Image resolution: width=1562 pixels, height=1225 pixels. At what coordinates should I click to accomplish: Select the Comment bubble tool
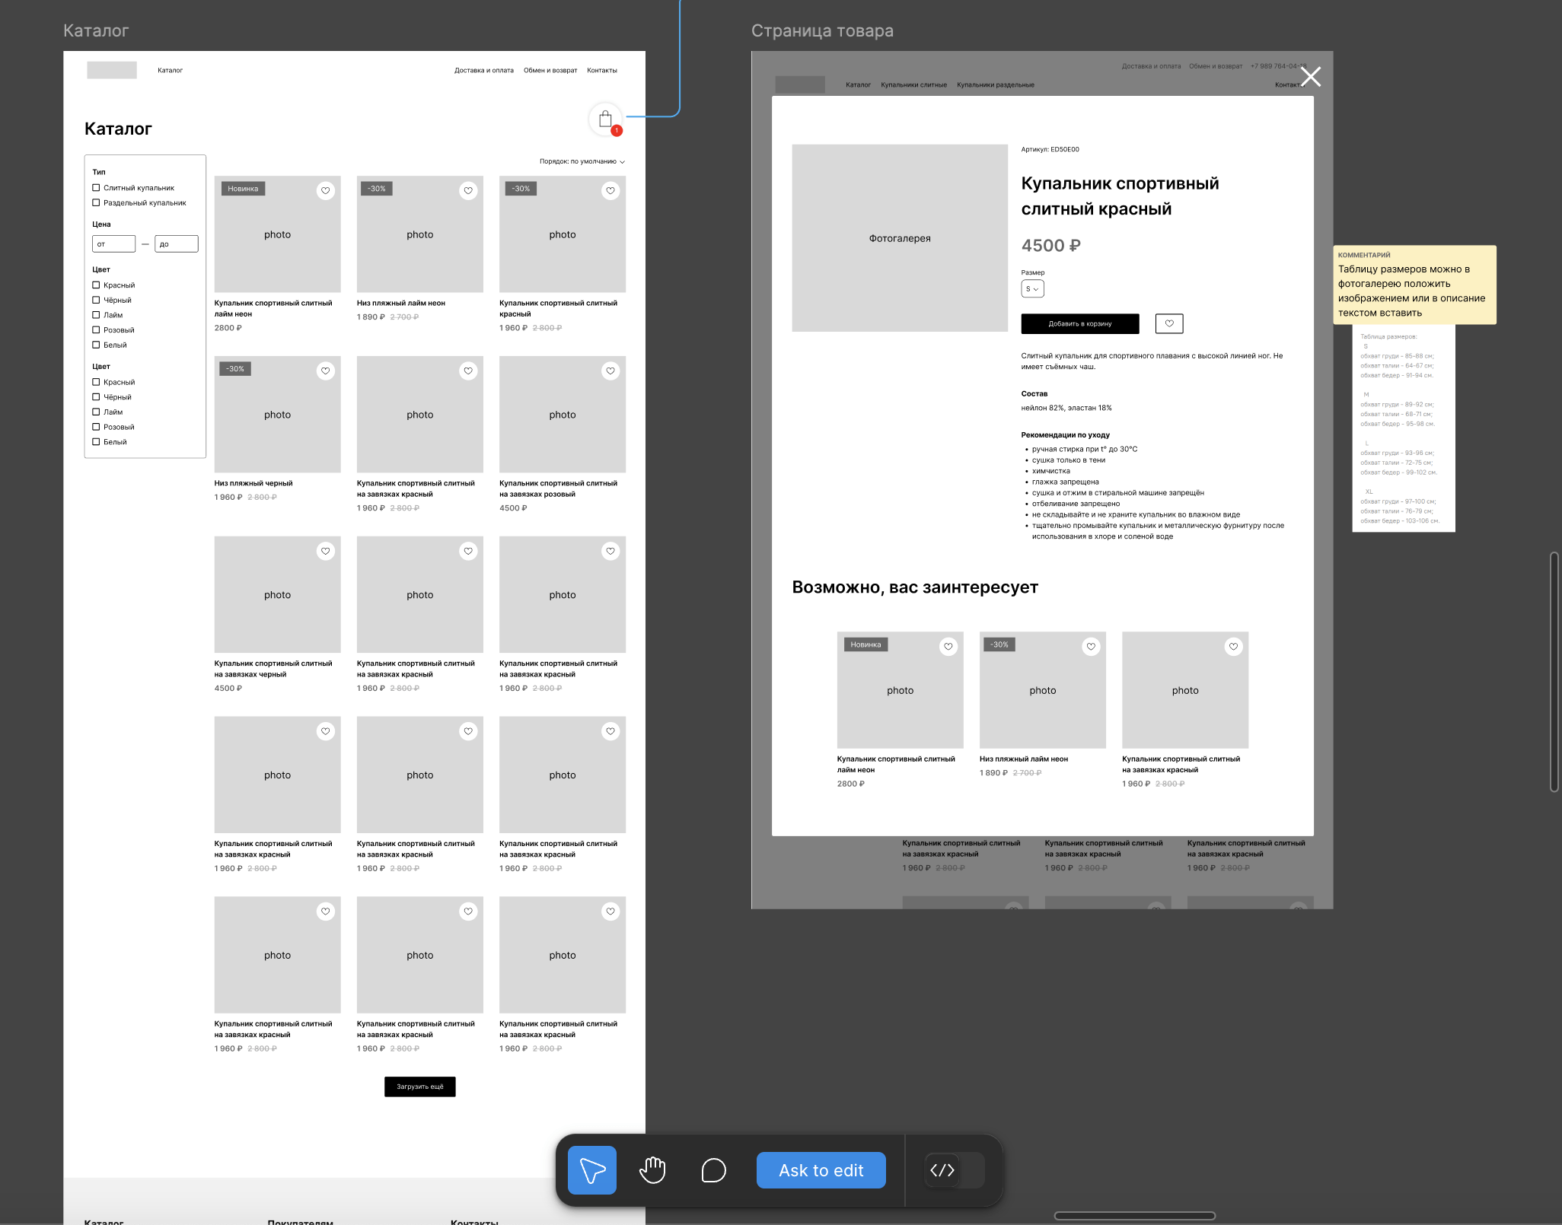[x=713, y=1170]
